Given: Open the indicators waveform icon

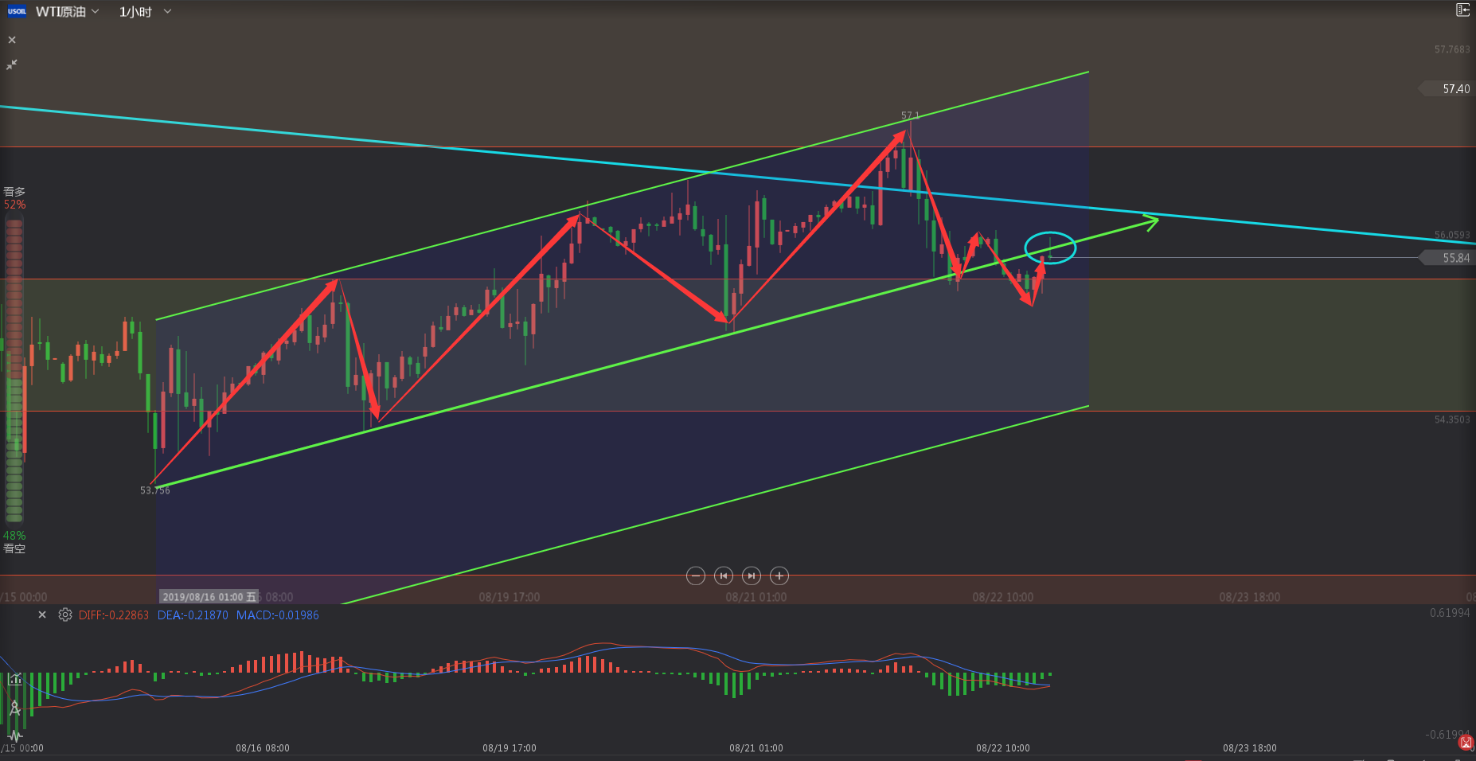Looking at the screenshot, I should tap(15, 736).
